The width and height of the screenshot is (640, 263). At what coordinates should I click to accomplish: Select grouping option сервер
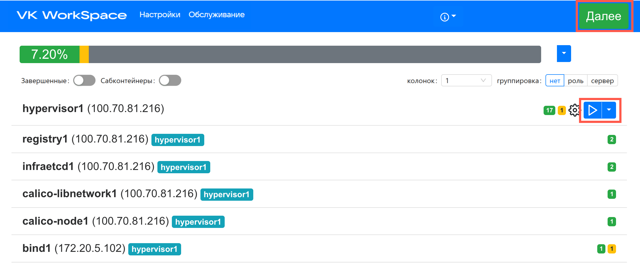602,81
